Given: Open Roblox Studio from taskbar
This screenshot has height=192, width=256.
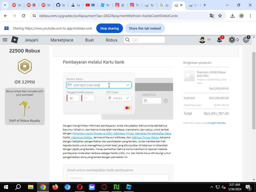Looking at the screenshot, I should [129, 187].
